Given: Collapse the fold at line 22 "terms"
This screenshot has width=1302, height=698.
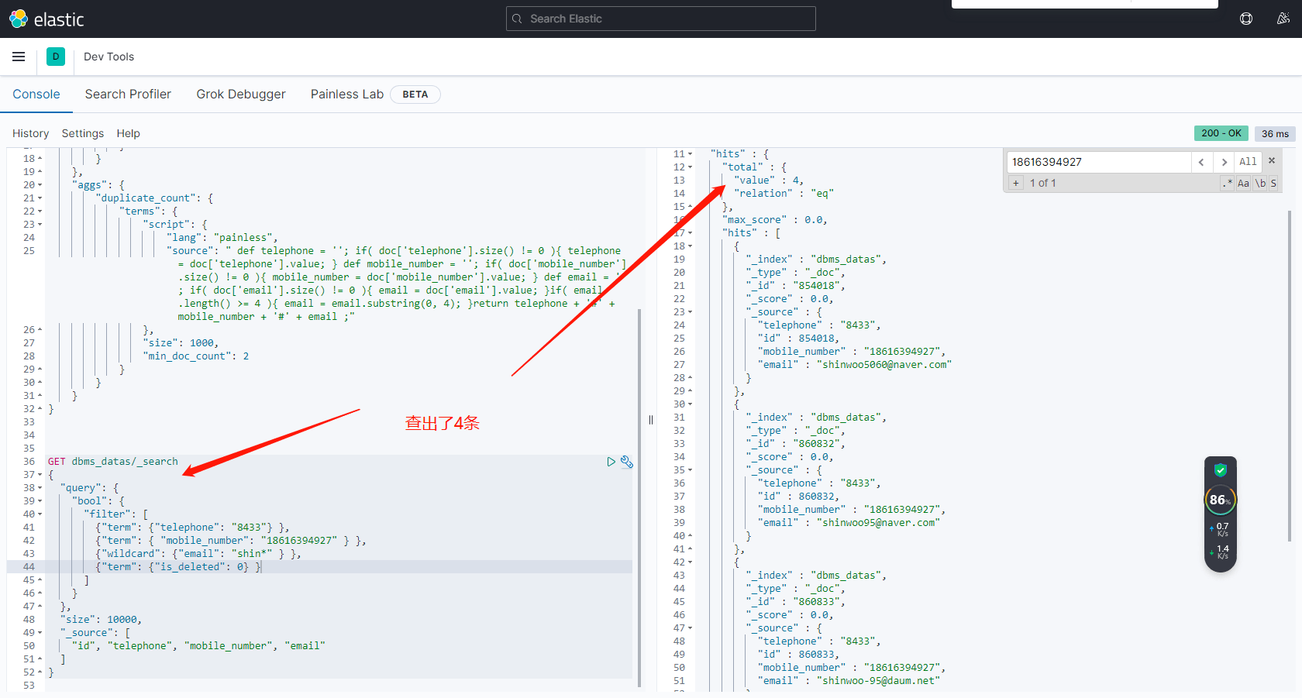Looking at the screenshot, I should pos(40,211).
